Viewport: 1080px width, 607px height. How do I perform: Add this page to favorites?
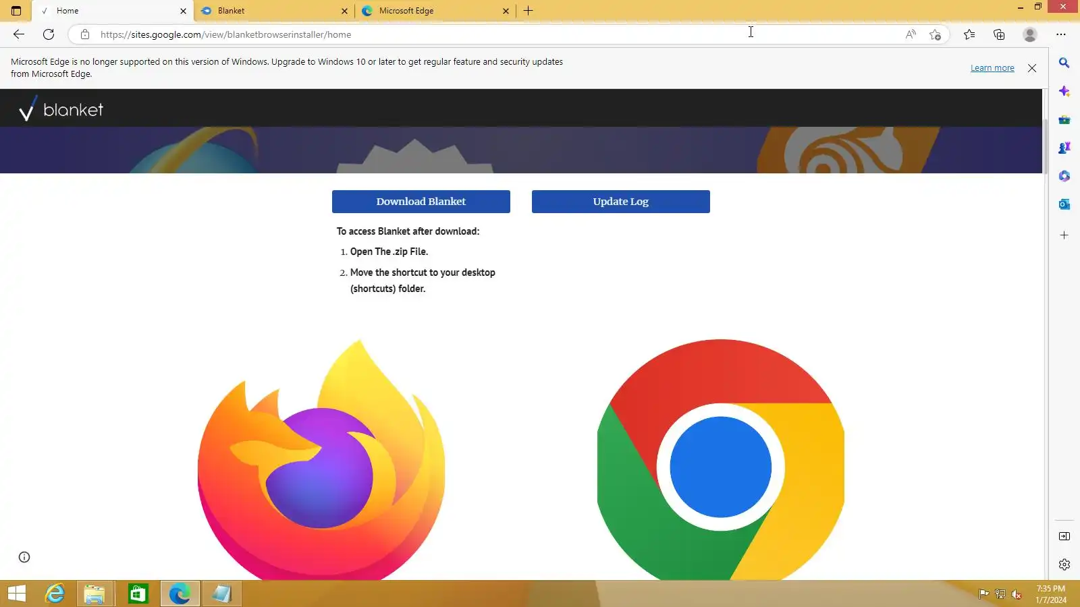(935, 34)
